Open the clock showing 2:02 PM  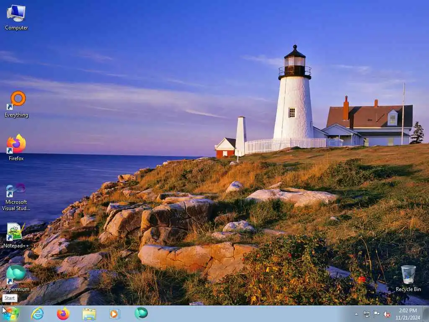(x=408, y=311)
